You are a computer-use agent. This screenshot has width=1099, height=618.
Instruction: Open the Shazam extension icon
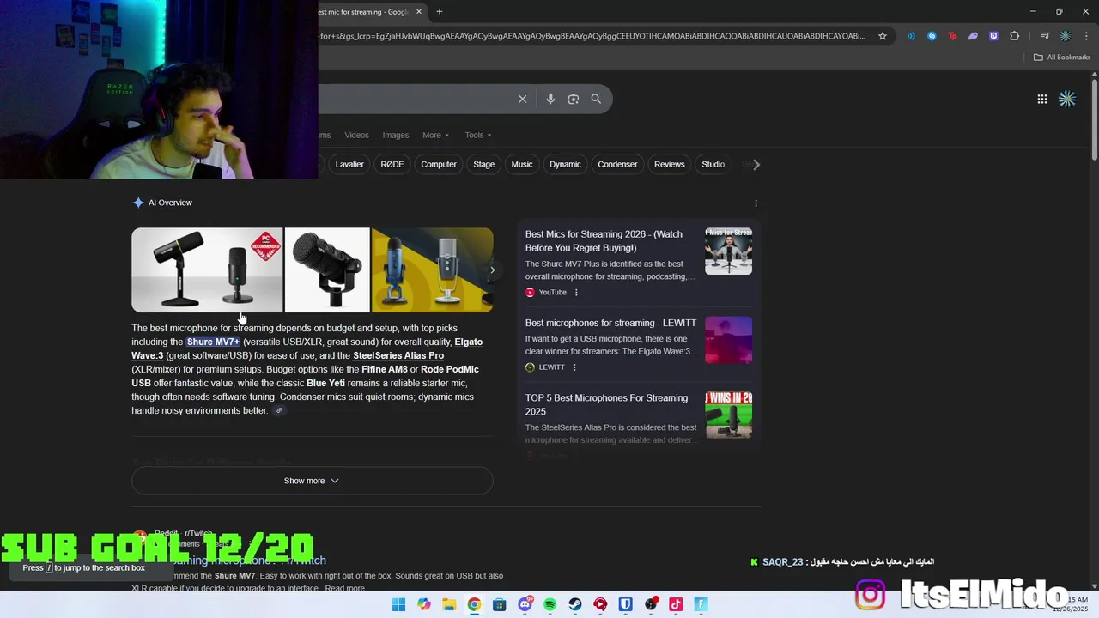point(932,36)
